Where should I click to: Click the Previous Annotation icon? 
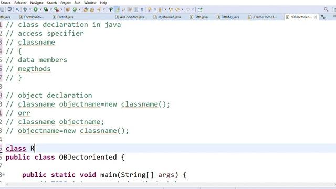coord(160,9)
